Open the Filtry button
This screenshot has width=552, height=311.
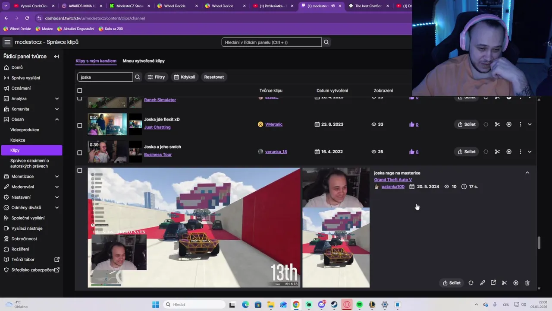[156, 77]
